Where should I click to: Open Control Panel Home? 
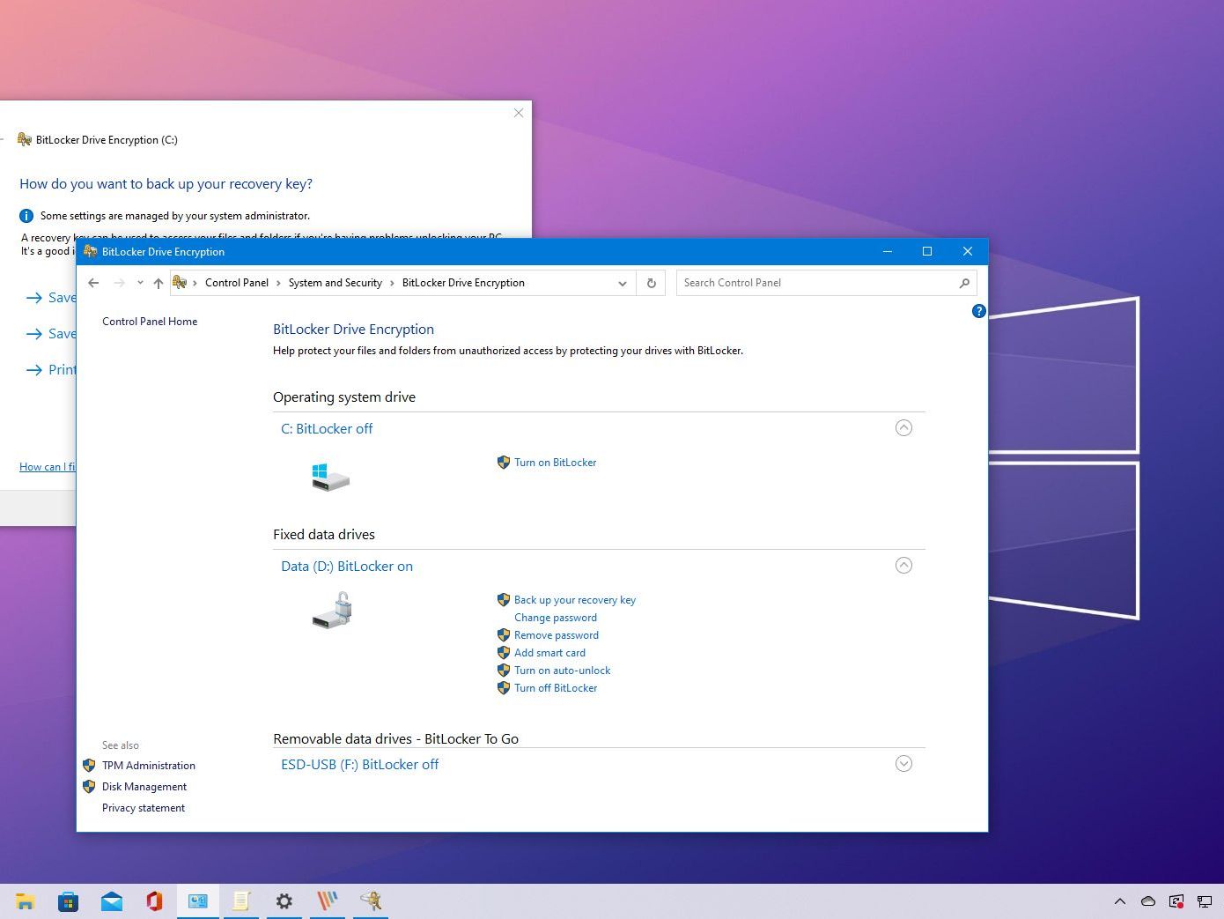tap(150, 322)
